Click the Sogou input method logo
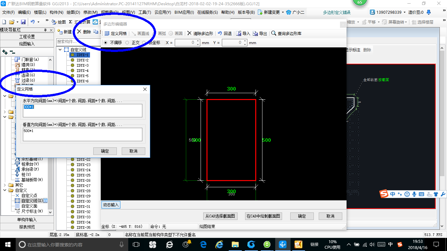 (384, 194)
